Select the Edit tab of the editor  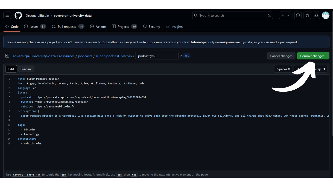[x=11, y=69]
